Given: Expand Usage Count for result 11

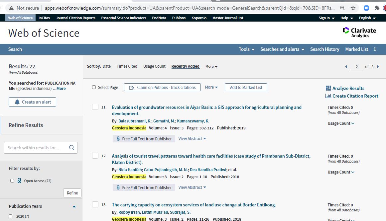Looking at the screenshot, I should point(341,123).
